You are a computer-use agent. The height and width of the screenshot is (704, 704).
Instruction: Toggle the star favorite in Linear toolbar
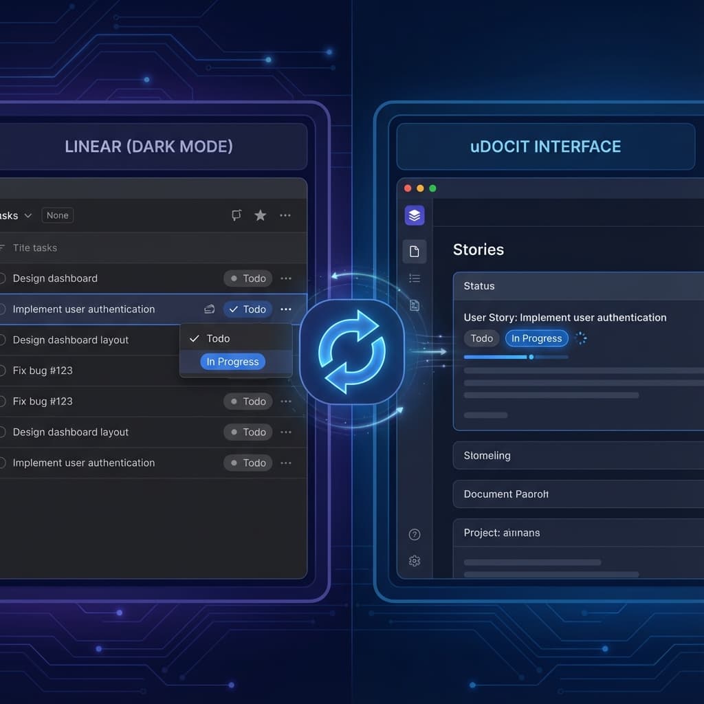(261, 215)
